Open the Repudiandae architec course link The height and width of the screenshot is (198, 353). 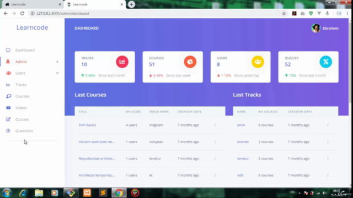tap(97, 158)
